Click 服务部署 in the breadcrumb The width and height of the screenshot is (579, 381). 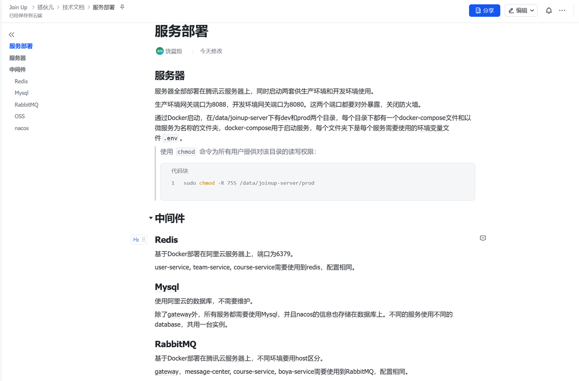click(x=104, y=7)
